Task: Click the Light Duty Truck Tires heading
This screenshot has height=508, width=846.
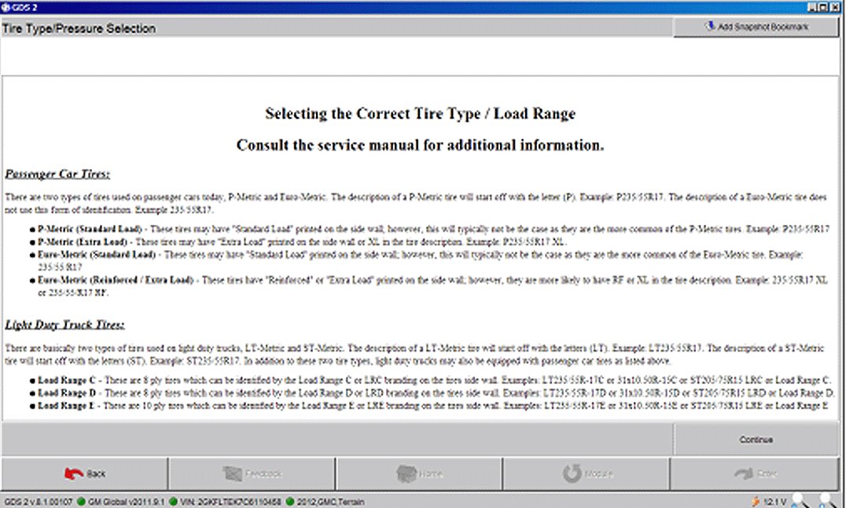Action: click(x=65, y=325)
